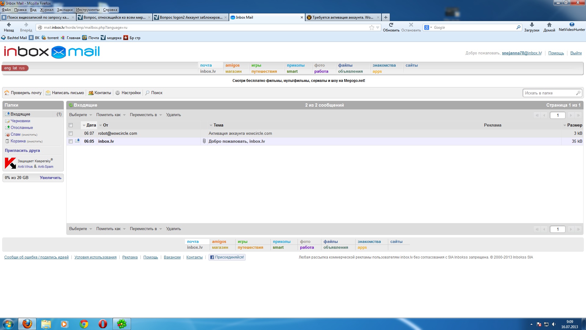
Task: Open the bottom Переместить в dropdown
Action: pos(146,229)
